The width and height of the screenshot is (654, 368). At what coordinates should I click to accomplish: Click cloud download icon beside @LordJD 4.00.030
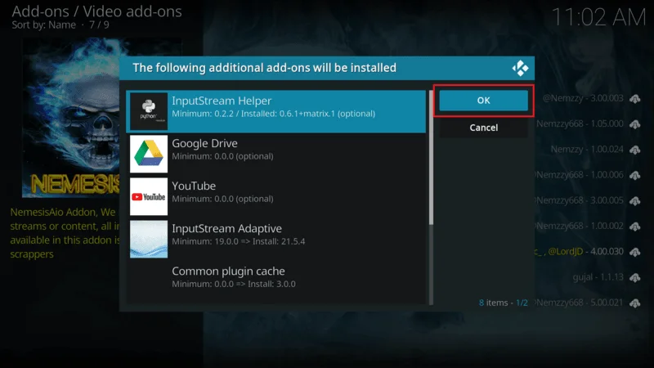(x=635, y=252)
